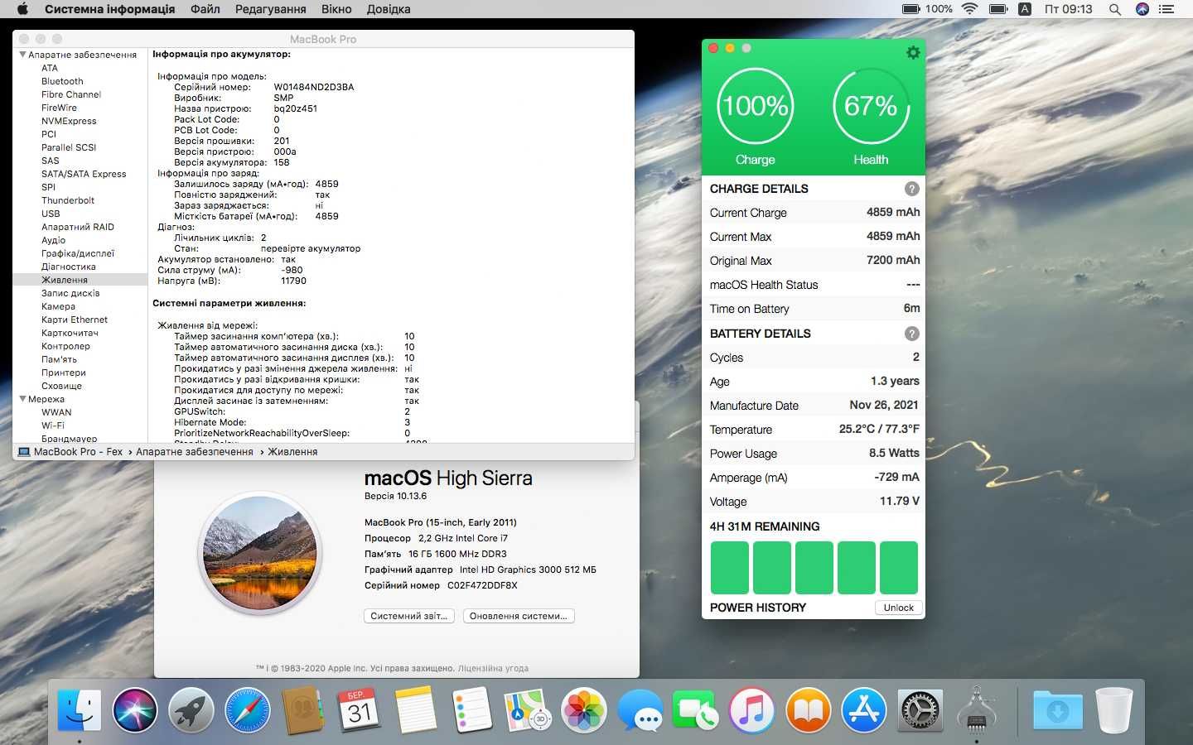Image resolution: width=1193 pixels, height=745 pixels.
Task: Open Finder from the Dock
Action: (x=80, y=709)
